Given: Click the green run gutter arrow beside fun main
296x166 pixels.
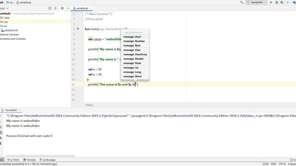Looking at the screenshot, I should pos(78,29).
